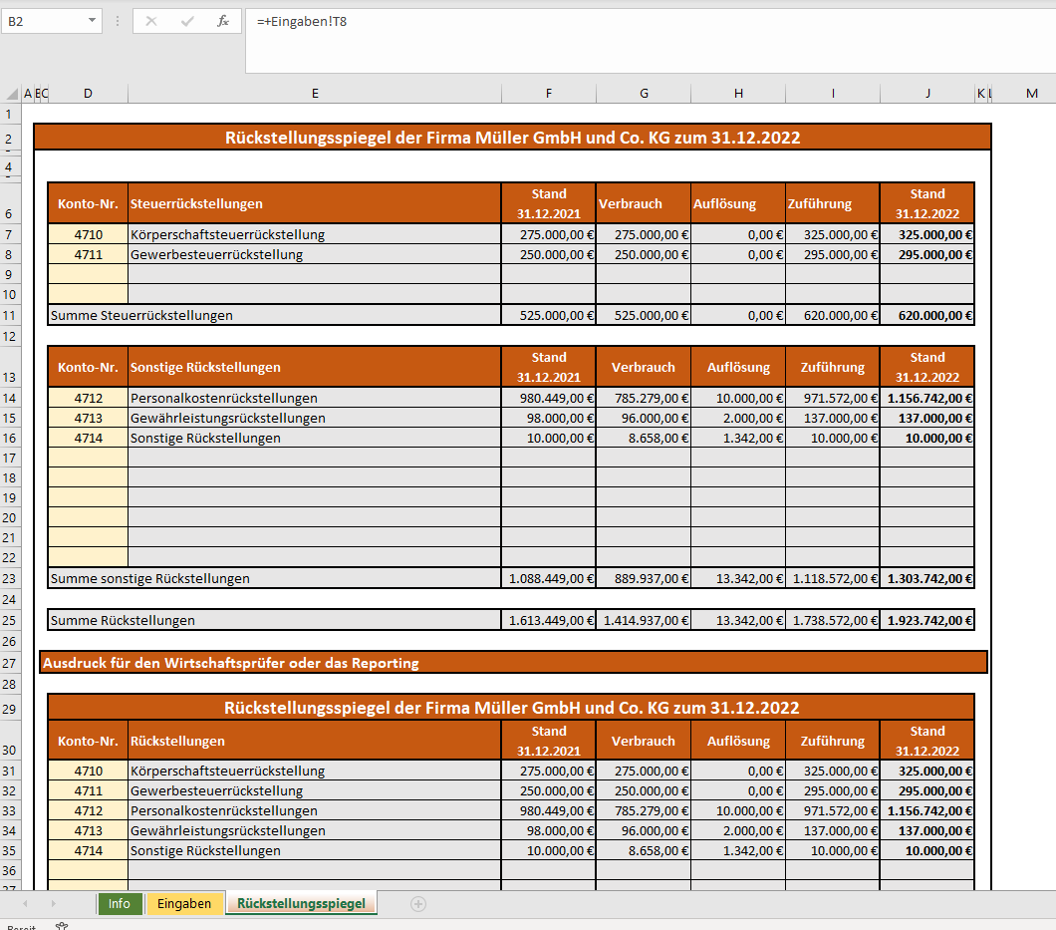Image resolution: width=1056 pixels, height=930 pixels.
Task: Click Sonstige Rückstellungen cell in row 35
Action: 315,850
